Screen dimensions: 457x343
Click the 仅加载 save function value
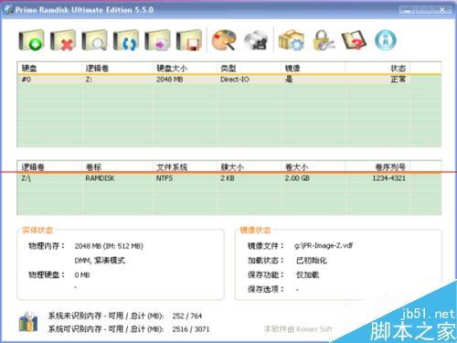(308, 274)
